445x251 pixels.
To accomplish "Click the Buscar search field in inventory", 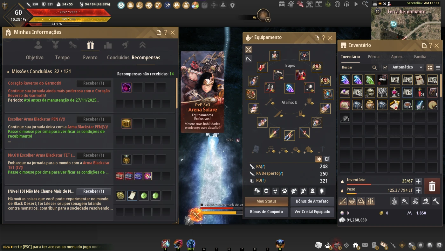I will pos(356,68).
